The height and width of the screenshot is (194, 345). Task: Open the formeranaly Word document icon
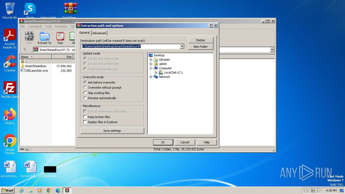point(30,169)
